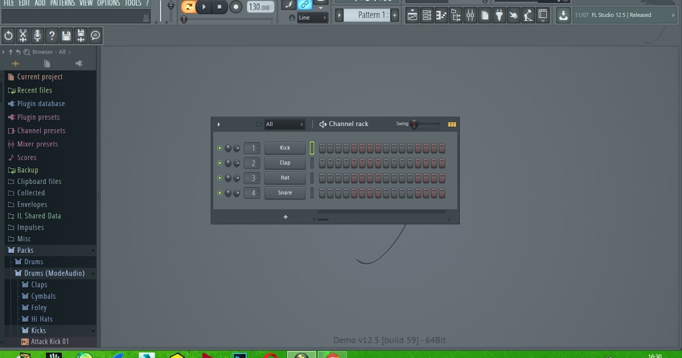Image resolution: width=682 pixels, height=358 pixels.
Task: Open the Line snap dropdown
Action: pos(313,18)
